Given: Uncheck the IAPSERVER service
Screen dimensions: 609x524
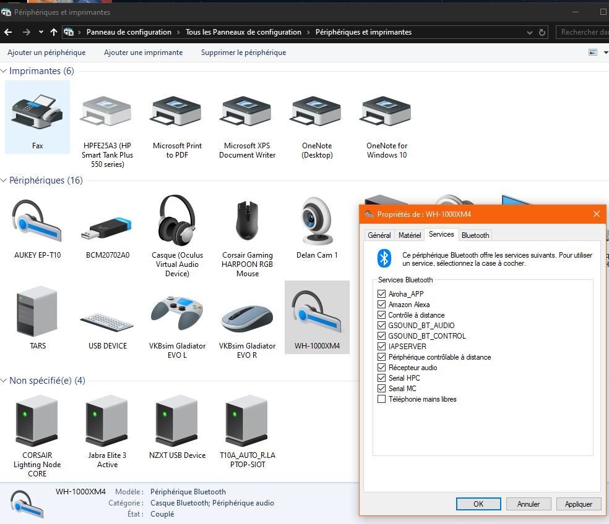Looking at the screenshot, I should click(x=381, y=347).
